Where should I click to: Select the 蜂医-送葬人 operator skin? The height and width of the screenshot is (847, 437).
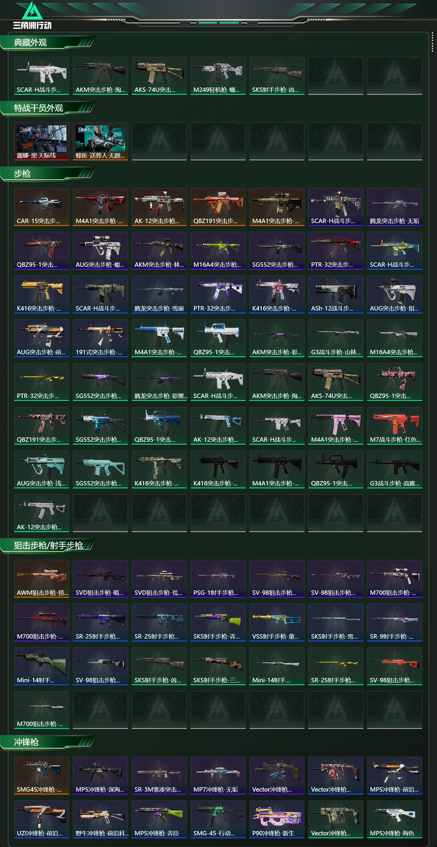pos(100,141)
